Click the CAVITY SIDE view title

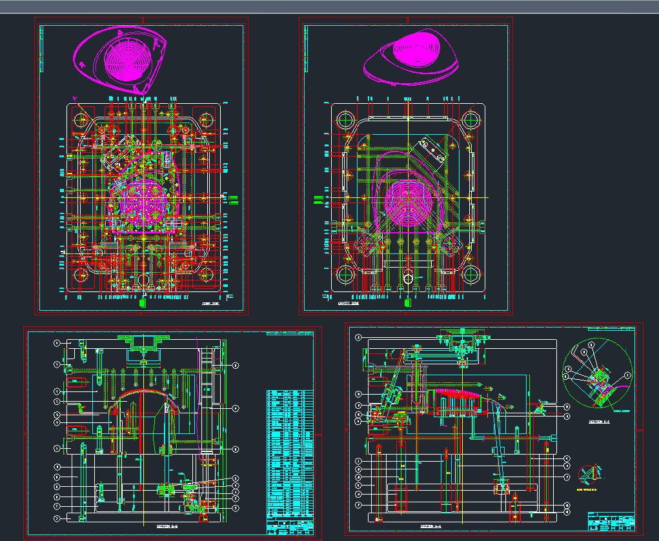349,303
